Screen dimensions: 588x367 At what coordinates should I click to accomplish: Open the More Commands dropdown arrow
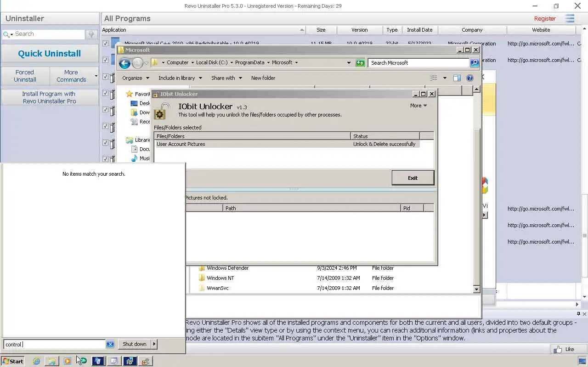[96, 76]
